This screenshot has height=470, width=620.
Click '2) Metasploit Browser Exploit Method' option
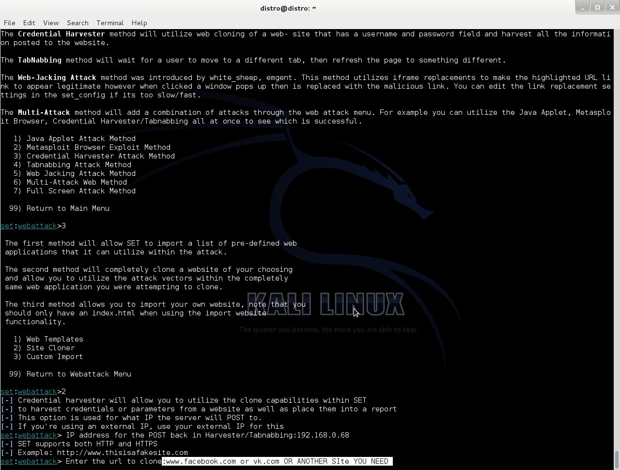tap(92, 147)
